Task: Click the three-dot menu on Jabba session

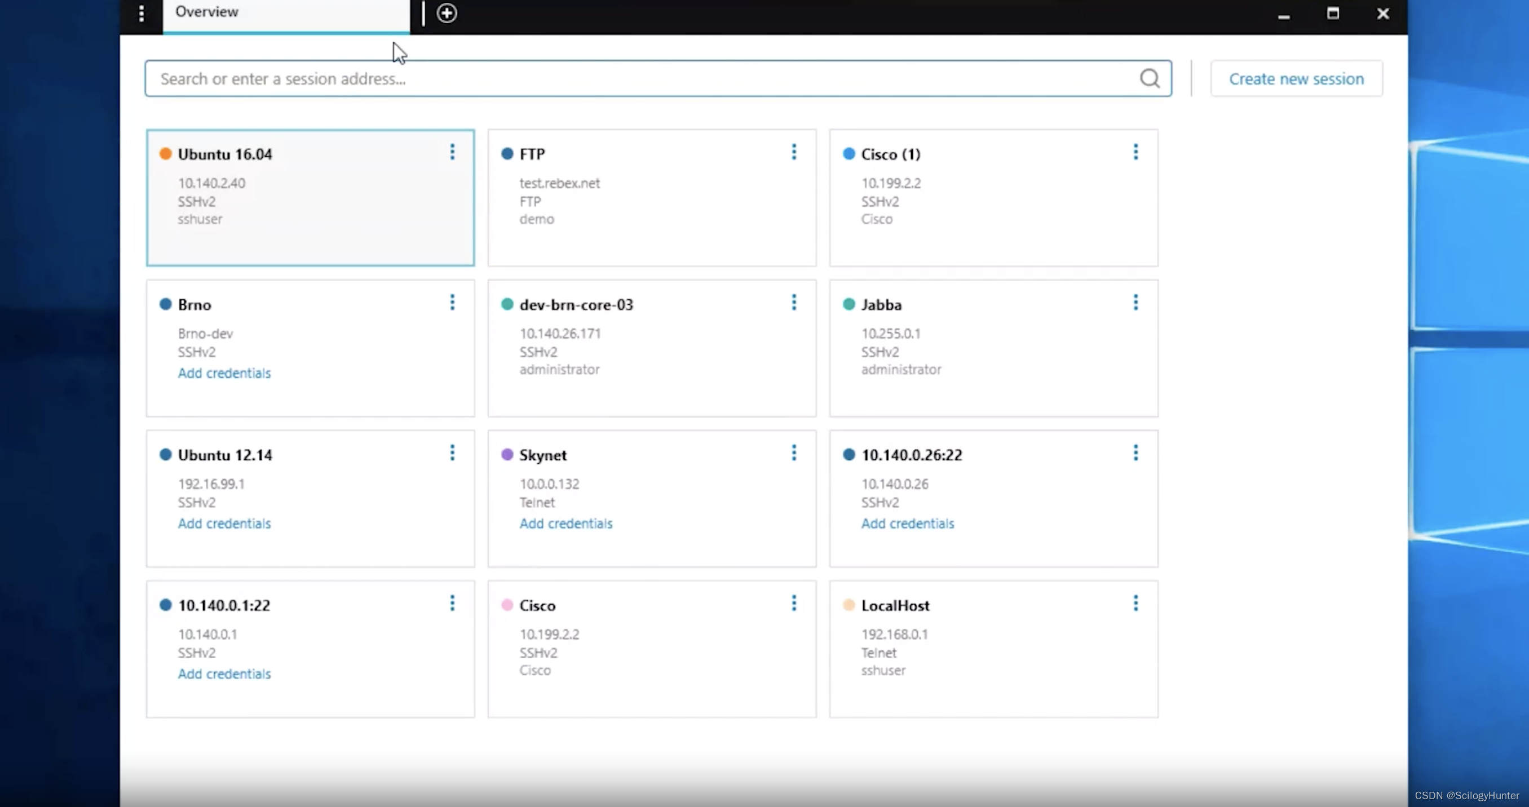Action: click(1134, 303)
